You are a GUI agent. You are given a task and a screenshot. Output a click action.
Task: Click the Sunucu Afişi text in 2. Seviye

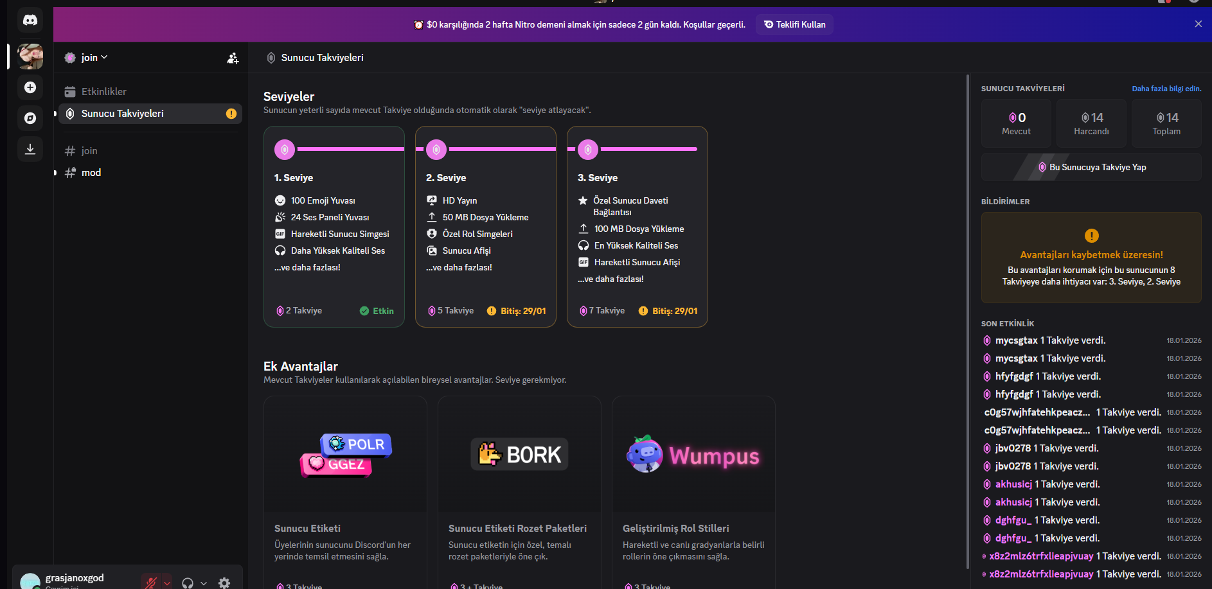[467, 251]
